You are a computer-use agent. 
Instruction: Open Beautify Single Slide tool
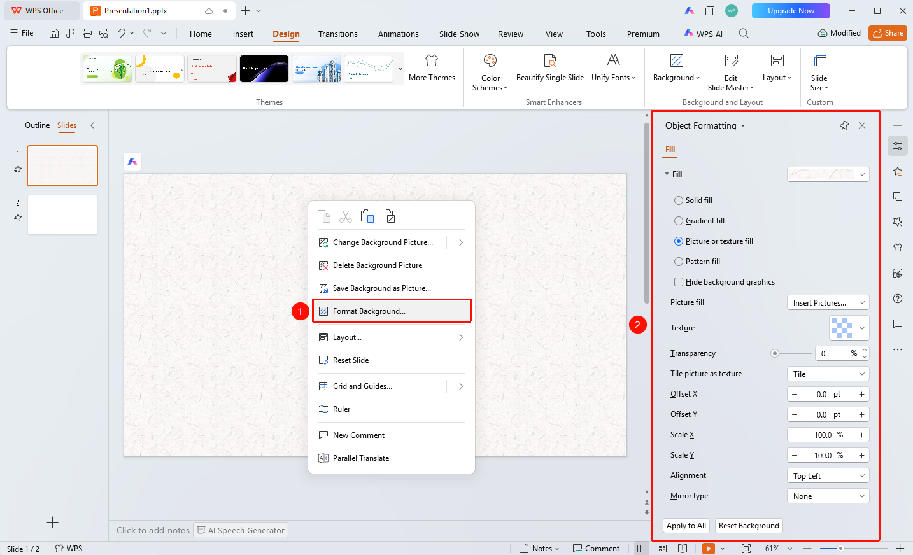click(x=550, y=69)
